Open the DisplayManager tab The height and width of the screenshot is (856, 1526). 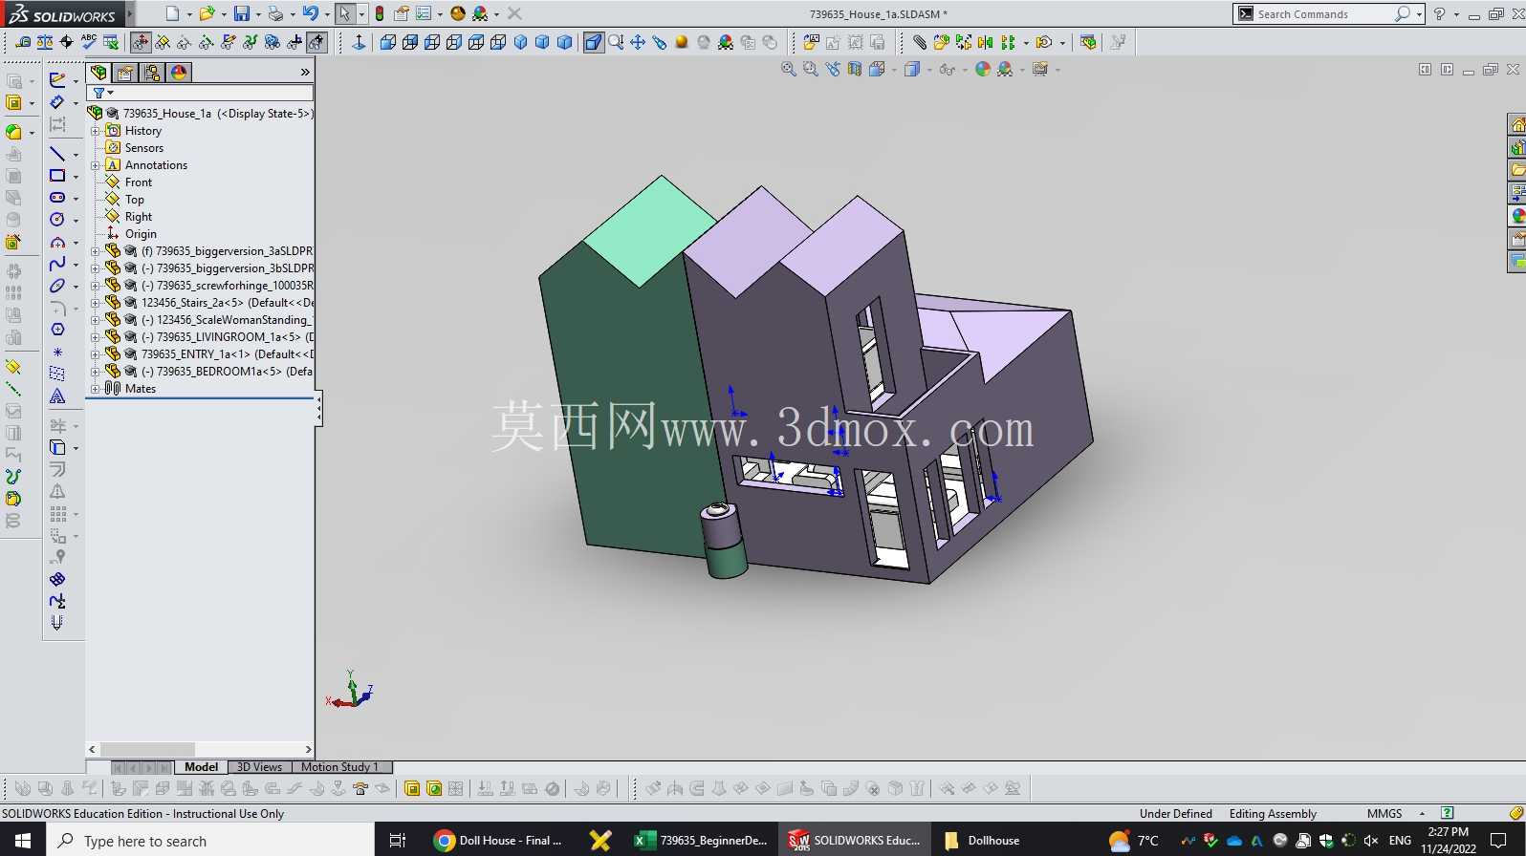coord(179,73)
